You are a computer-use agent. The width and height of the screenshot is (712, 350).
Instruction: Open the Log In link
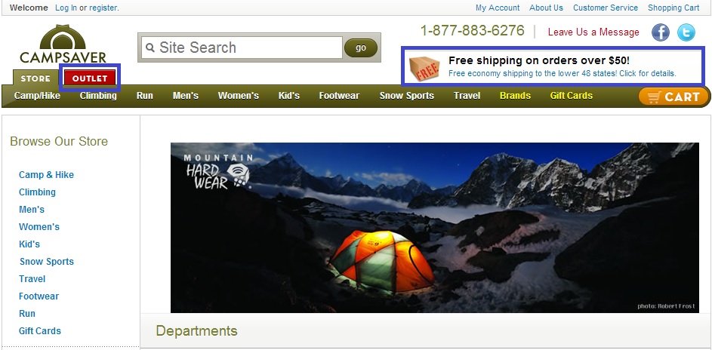pyautogui.click(x=66, y=8)
